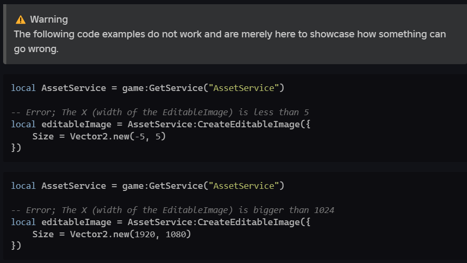Click the closing "})" of the bottom code block

pos(16,246)
